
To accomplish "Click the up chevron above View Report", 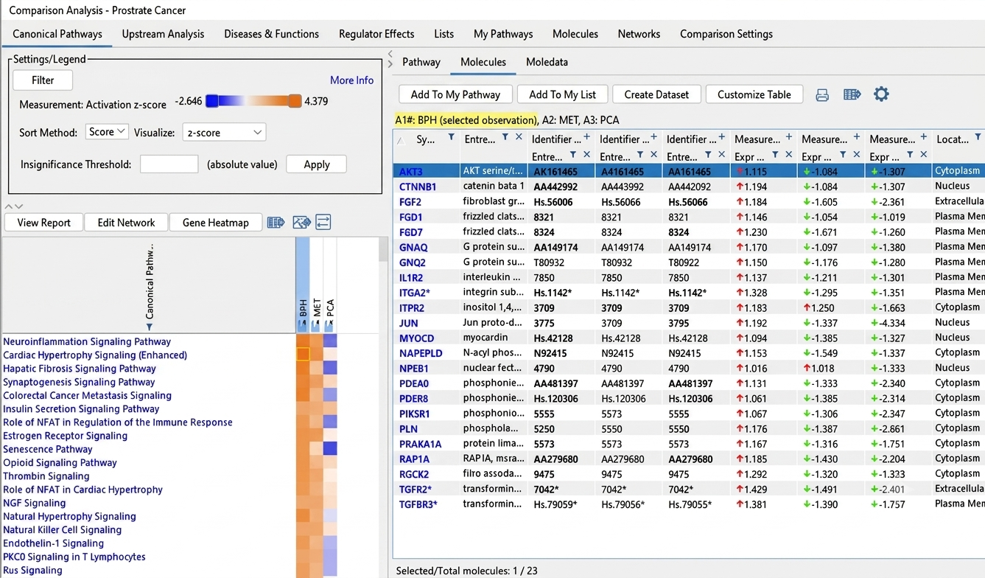I will (x=9, y=206).
